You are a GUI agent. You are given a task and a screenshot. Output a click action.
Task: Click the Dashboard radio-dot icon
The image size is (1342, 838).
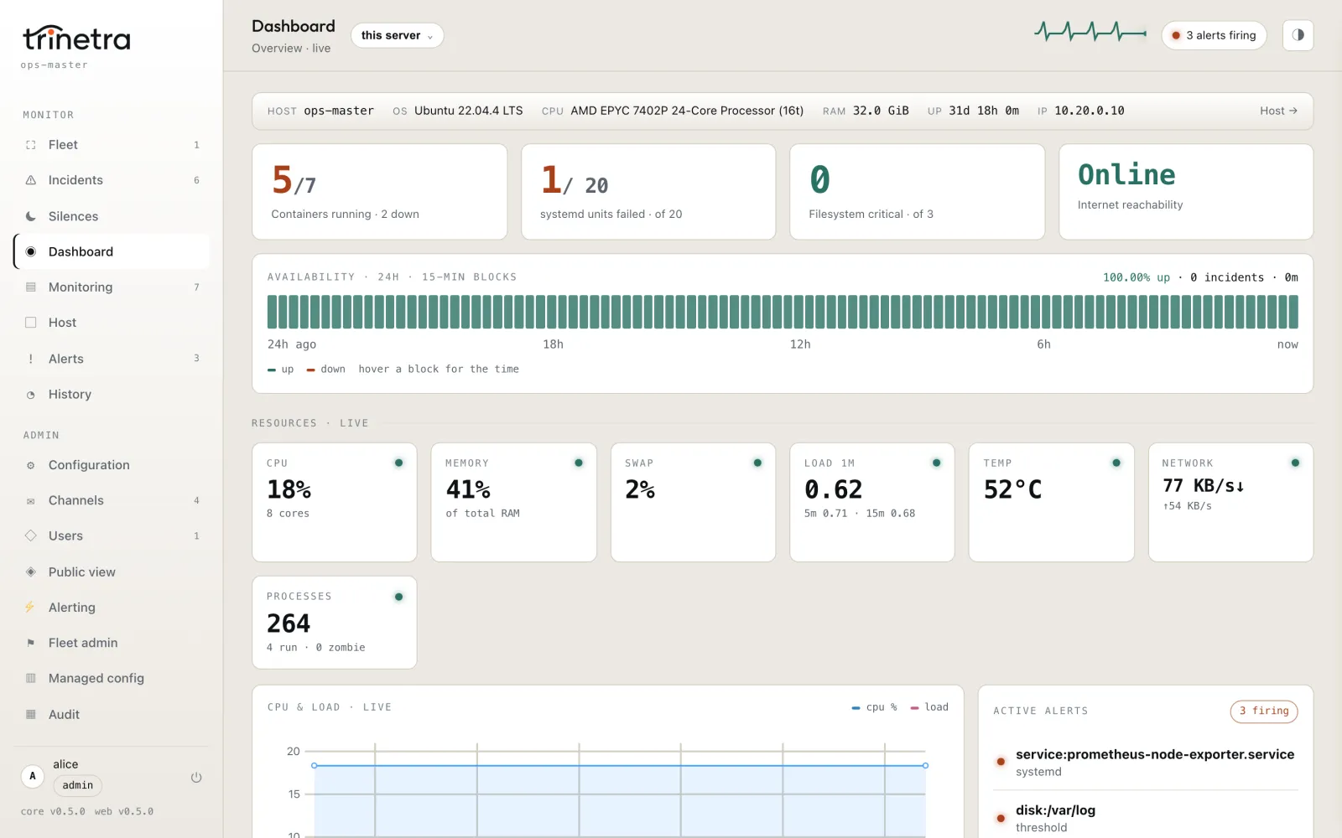click(x=31, y=251)
